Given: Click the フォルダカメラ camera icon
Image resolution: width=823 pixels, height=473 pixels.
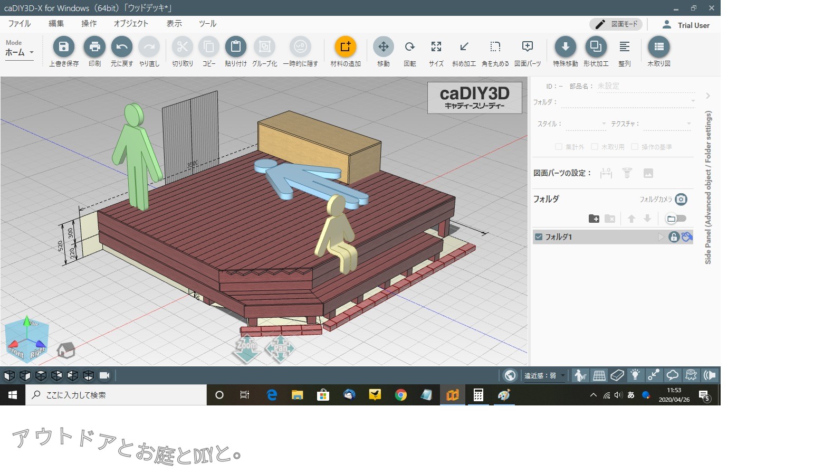Looking at the screenshot, I should [x=681, y=199].
